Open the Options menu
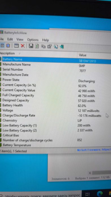The height and width of the screenshot is (197, 111). point(33,40)
